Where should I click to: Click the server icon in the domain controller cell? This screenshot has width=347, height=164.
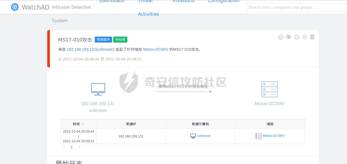(258, 136)
